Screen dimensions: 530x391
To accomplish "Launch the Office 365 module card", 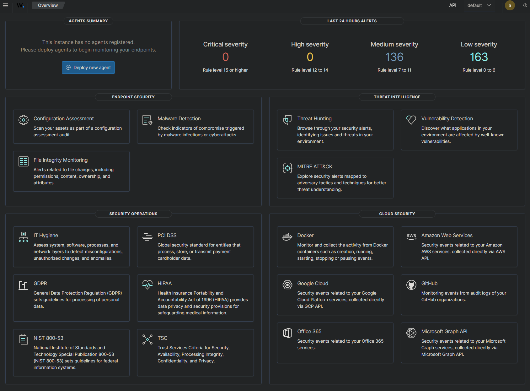I will [x=335, y=343].
